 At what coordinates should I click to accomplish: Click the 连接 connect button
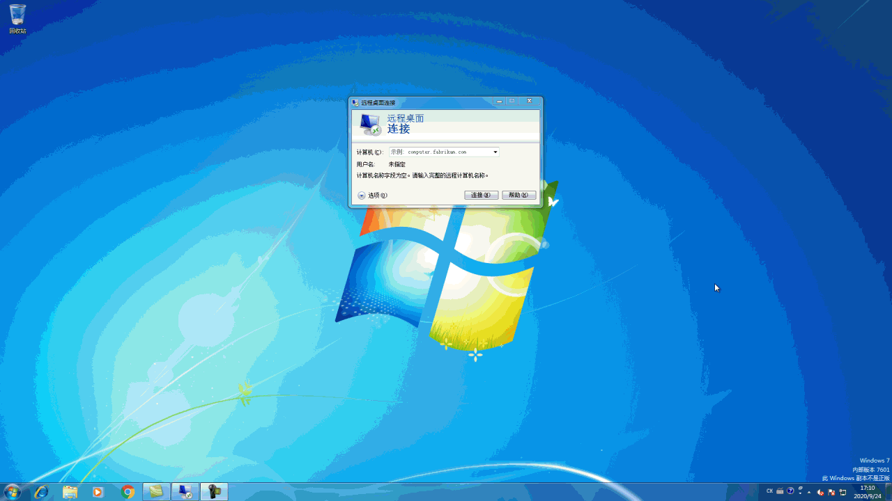(481, 196)
